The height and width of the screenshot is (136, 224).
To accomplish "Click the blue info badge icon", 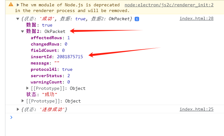I will point(137,19).
